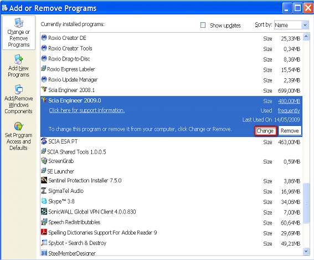Open the Set Program Access and Defaults icon
Image resolution: width=314 pixels, height=260 pixels.
(x=19, y=126)
